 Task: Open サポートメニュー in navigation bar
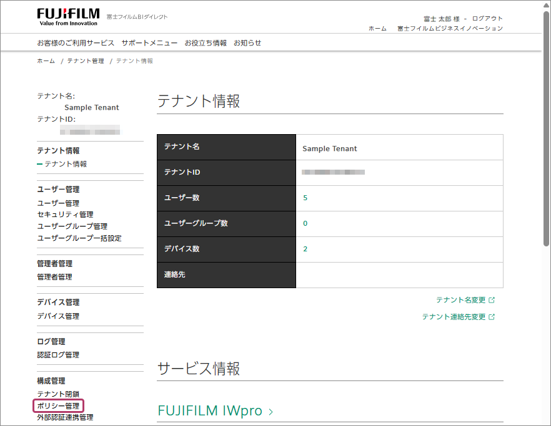pos(149,43)
